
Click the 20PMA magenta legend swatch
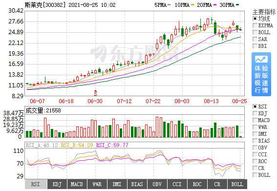[215, 5]
